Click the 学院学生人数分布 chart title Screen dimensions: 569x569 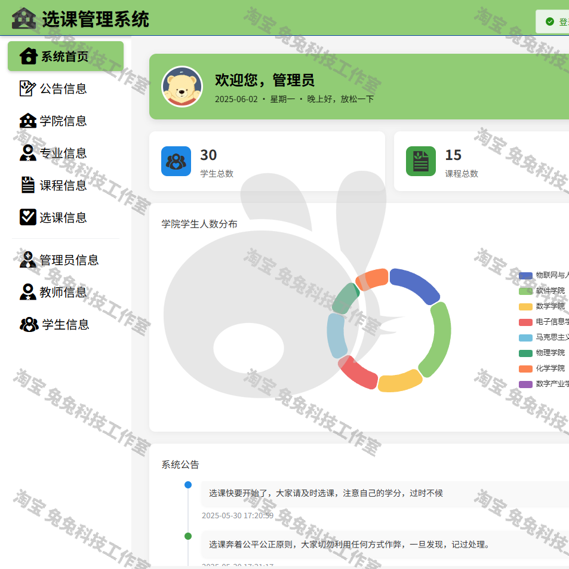[199, 224]
